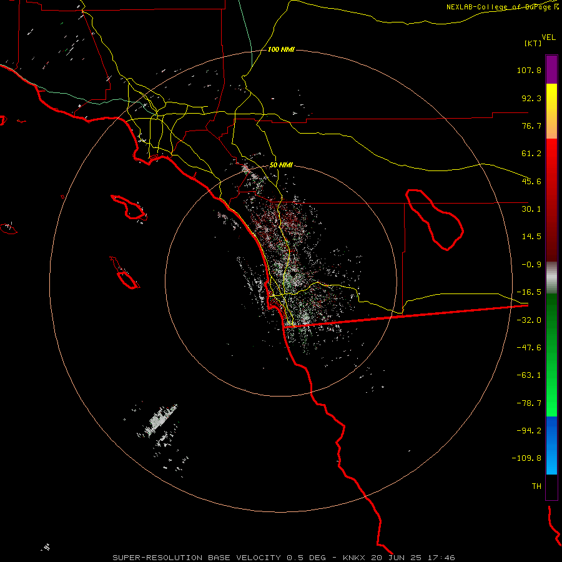
Task: Click the VEL legend title
Action: (548, 37)
